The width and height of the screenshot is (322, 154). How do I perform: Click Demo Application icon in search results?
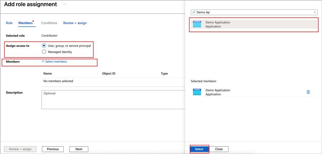(x=197, y=24)
